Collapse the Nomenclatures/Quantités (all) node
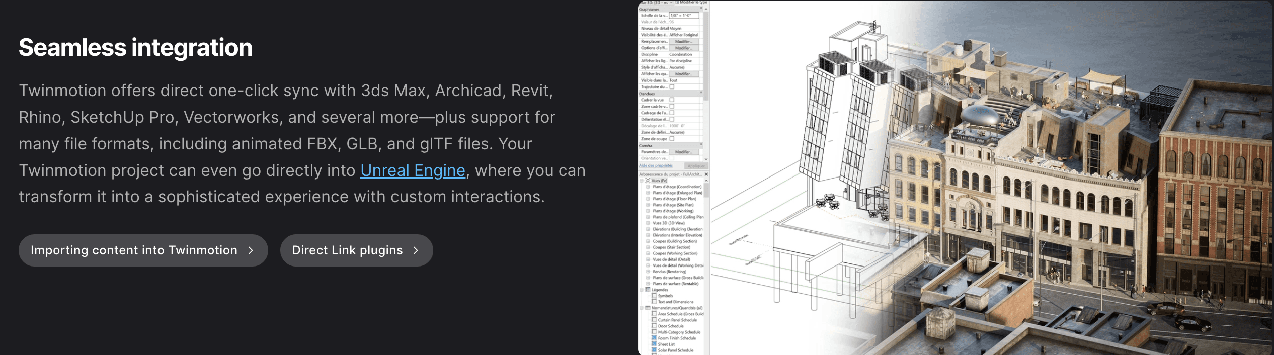 tap(642, 308)
